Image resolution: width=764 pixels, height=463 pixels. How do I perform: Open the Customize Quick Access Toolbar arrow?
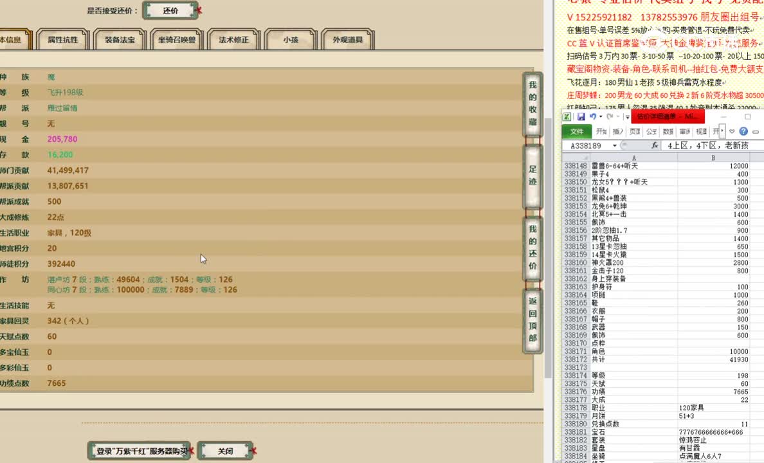(627, 116)
